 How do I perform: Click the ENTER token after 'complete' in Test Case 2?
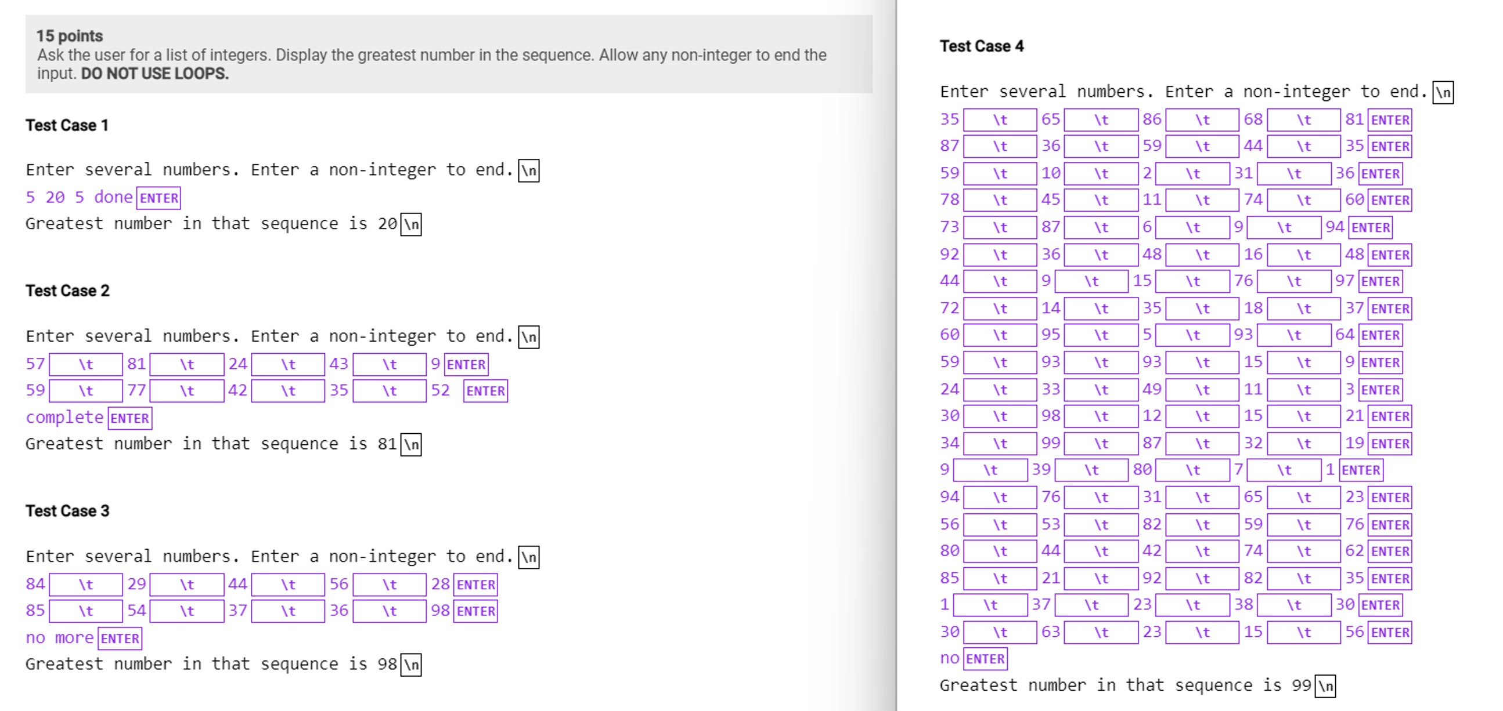(129, 418)
